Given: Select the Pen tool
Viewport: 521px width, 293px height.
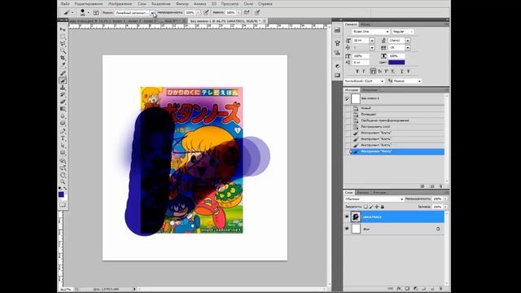Looking at the screenshot, I should tap(63, 132).
